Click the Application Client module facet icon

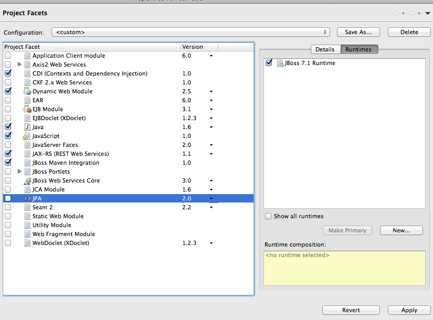(x=27, y=56)
